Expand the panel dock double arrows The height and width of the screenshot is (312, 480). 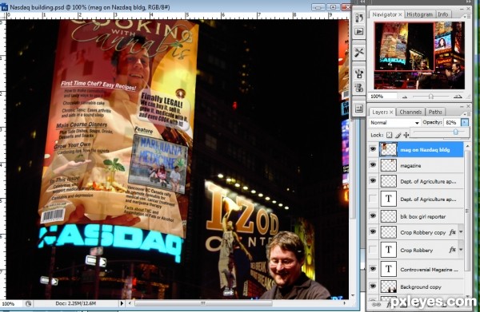coord(469,2)
